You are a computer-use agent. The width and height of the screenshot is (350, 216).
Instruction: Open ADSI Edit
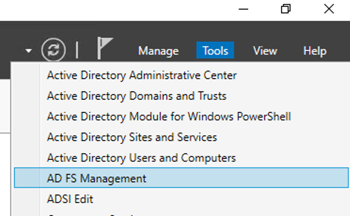pyautogui.click(x=181, y=199)
